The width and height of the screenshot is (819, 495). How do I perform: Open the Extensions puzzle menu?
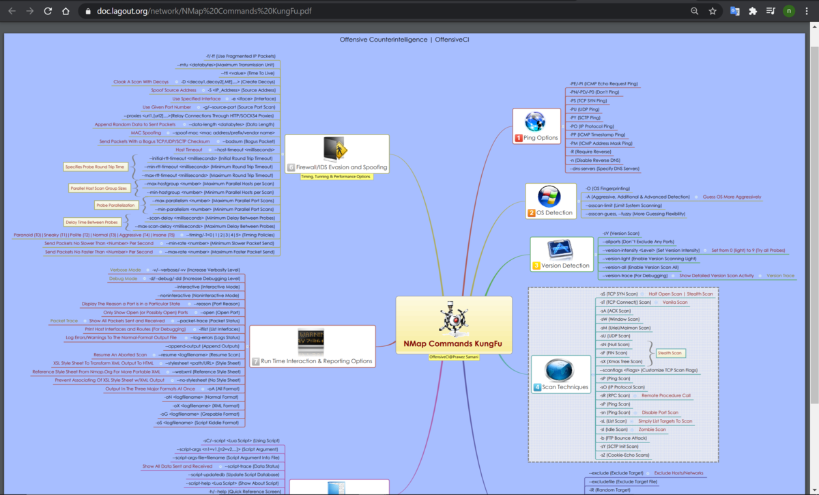tap(753, 11)
